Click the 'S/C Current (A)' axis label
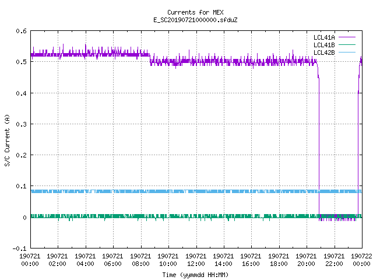The image size is (373, 280). (x=7, y=140)
